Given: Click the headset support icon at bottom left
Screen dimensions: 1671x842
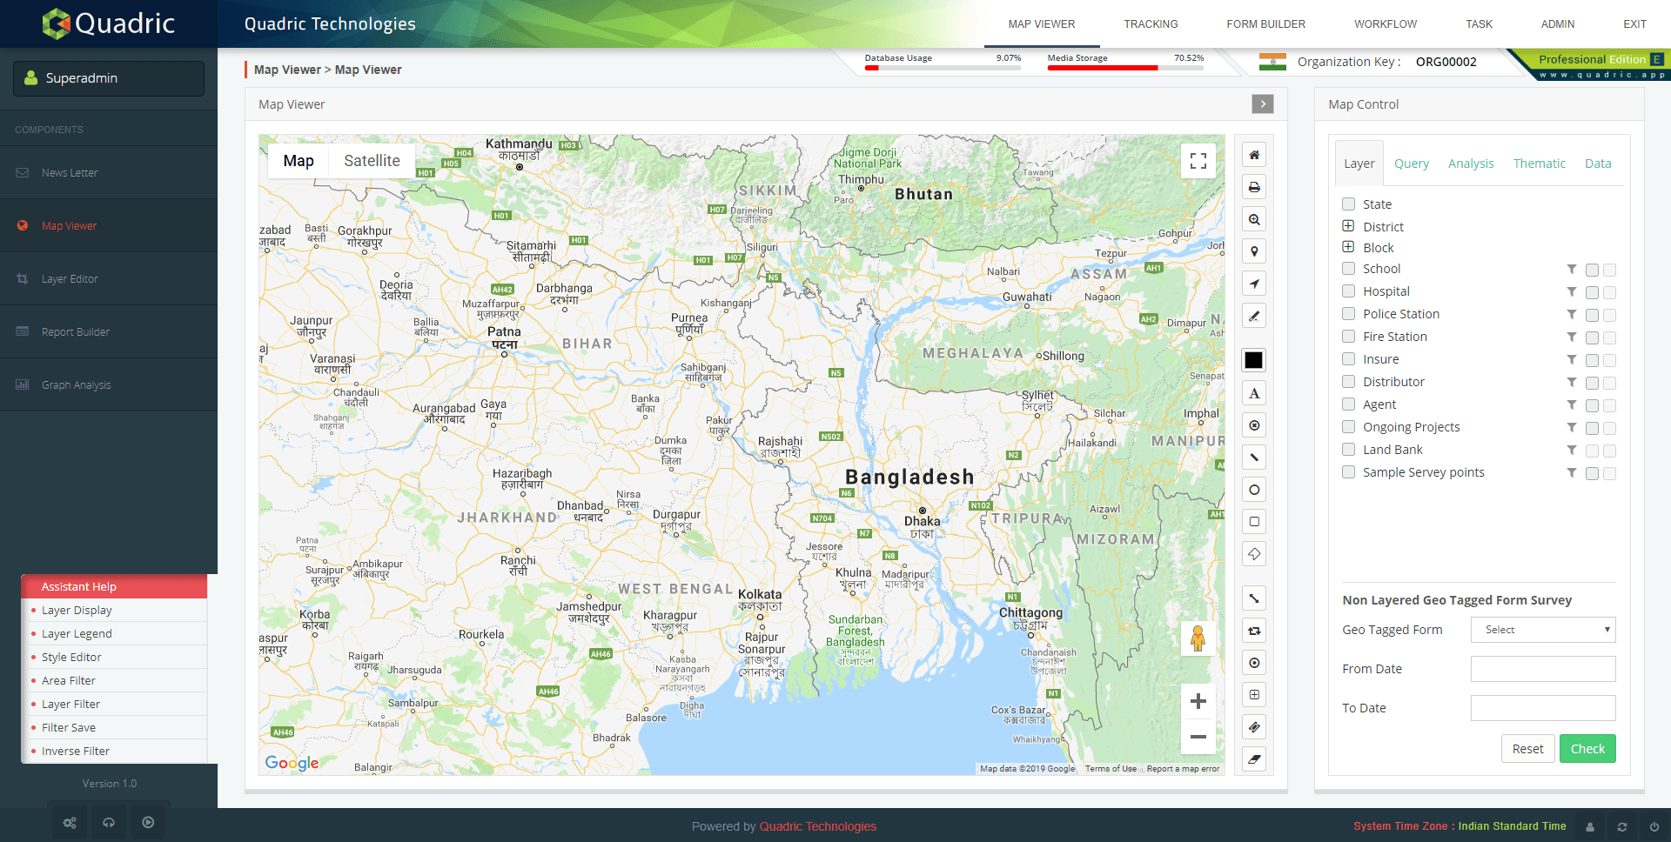Looking at the screenshot, I should pos(109,822).
